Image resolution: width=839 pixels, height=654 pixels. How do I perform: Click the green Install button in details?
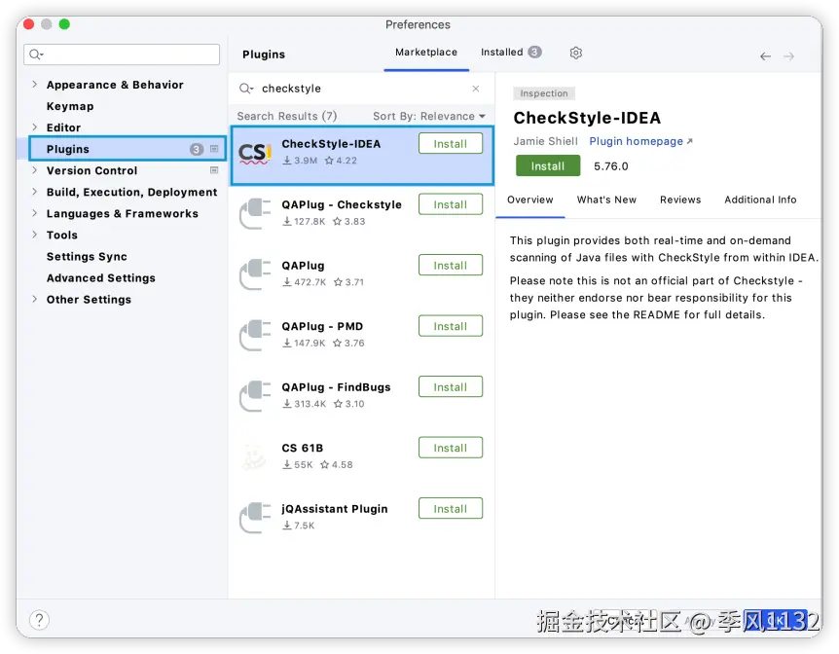coord(548,165)
